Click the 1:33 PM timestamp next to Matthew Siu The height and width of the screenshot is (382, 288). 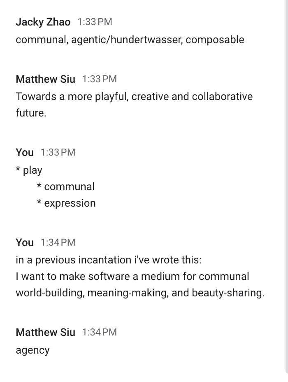click(99, 79)
